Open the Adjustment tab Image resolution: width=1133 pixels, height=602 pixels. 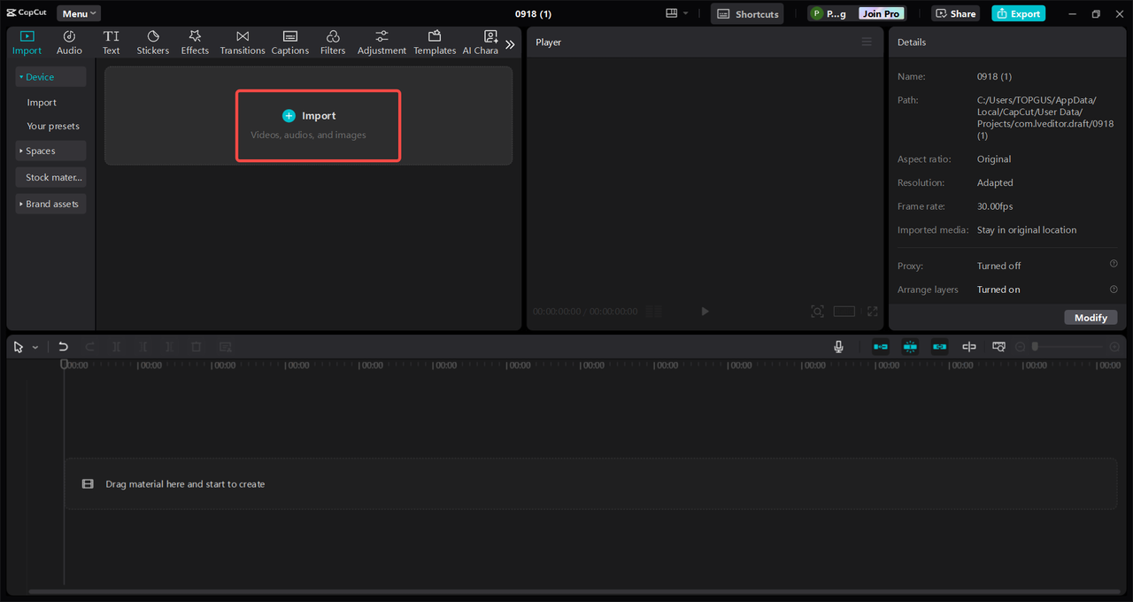(x=382, y=42)
